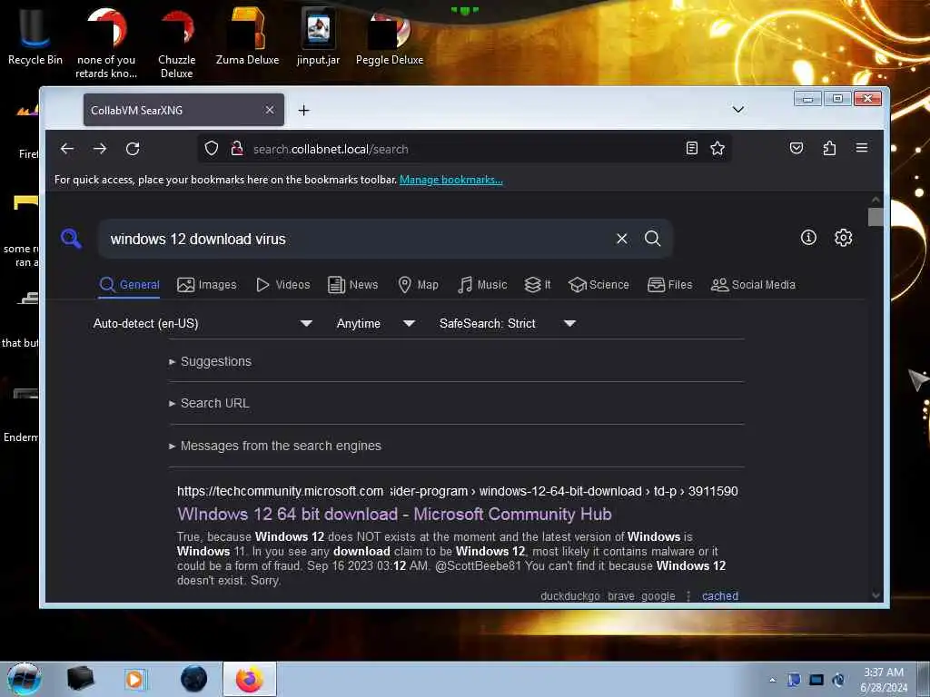Open Windows 12 64 bit download result
The image size is (930, 697).
point(394,514)
